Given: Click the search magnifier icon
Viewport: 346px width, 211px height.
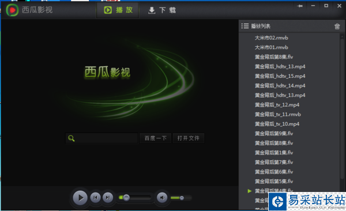Looking at the screenshot, I should tap(72, 138).
